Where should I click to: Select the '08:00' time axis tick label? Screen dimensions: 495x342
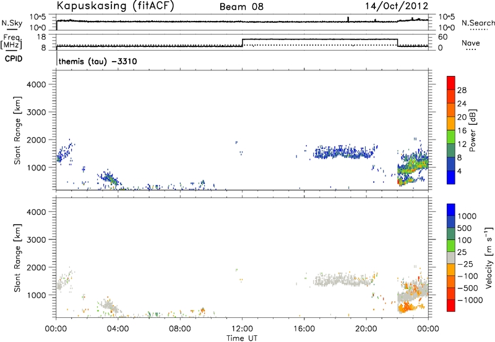(x=180, y=329)
